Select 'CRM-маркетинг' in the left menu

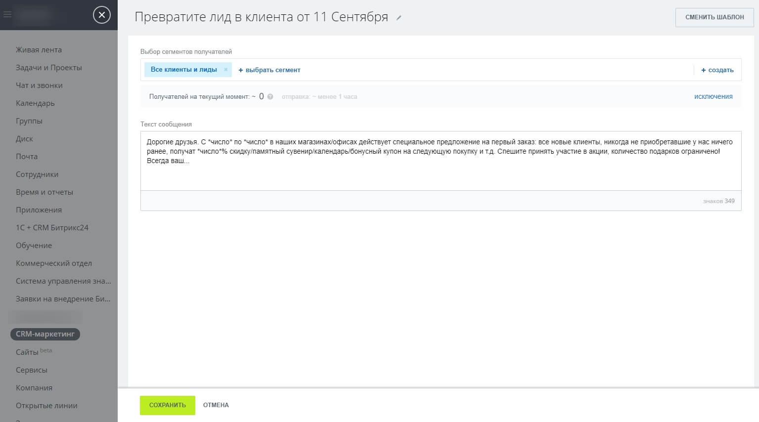[45, 334]
